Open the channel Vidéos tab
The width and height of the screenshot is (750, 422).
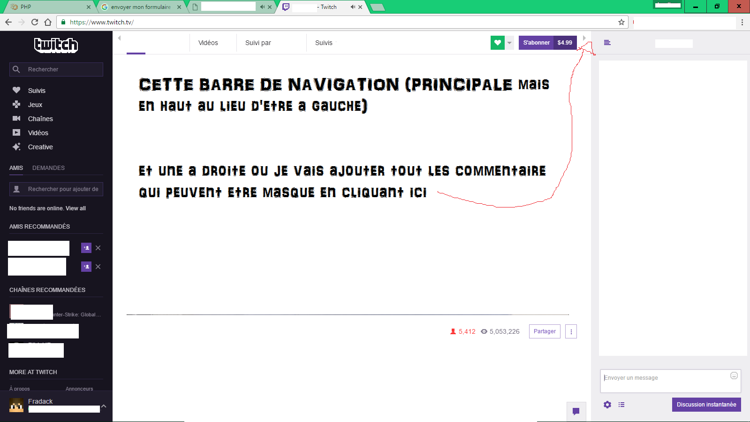208,43
